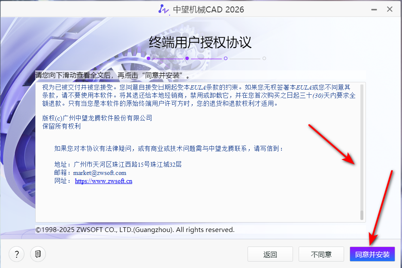This screenshot has width=402, height=268.
Task: Click the ZWCAD logo in title bar
Action: 163,9
